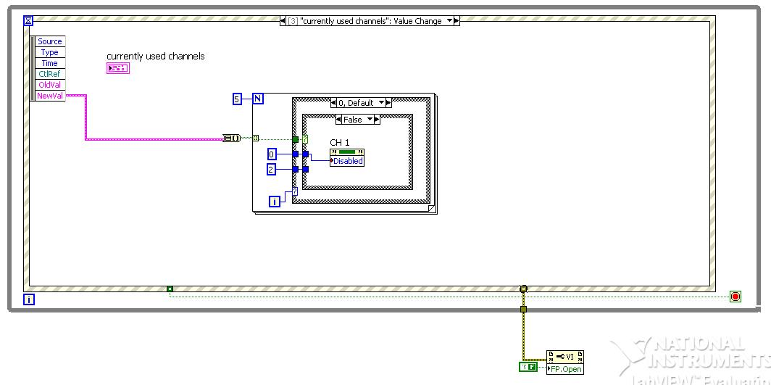This screenshot has width=771, height=385.
Task: Go to previous case of False structure
Action: pyautogui.click(x=339, y=120)
